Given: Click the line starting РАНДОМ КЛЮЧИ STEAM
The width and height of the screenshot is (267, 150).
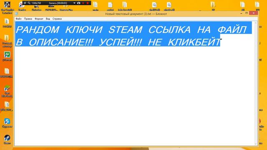Looking at the screenshot, I should point(131,30).
